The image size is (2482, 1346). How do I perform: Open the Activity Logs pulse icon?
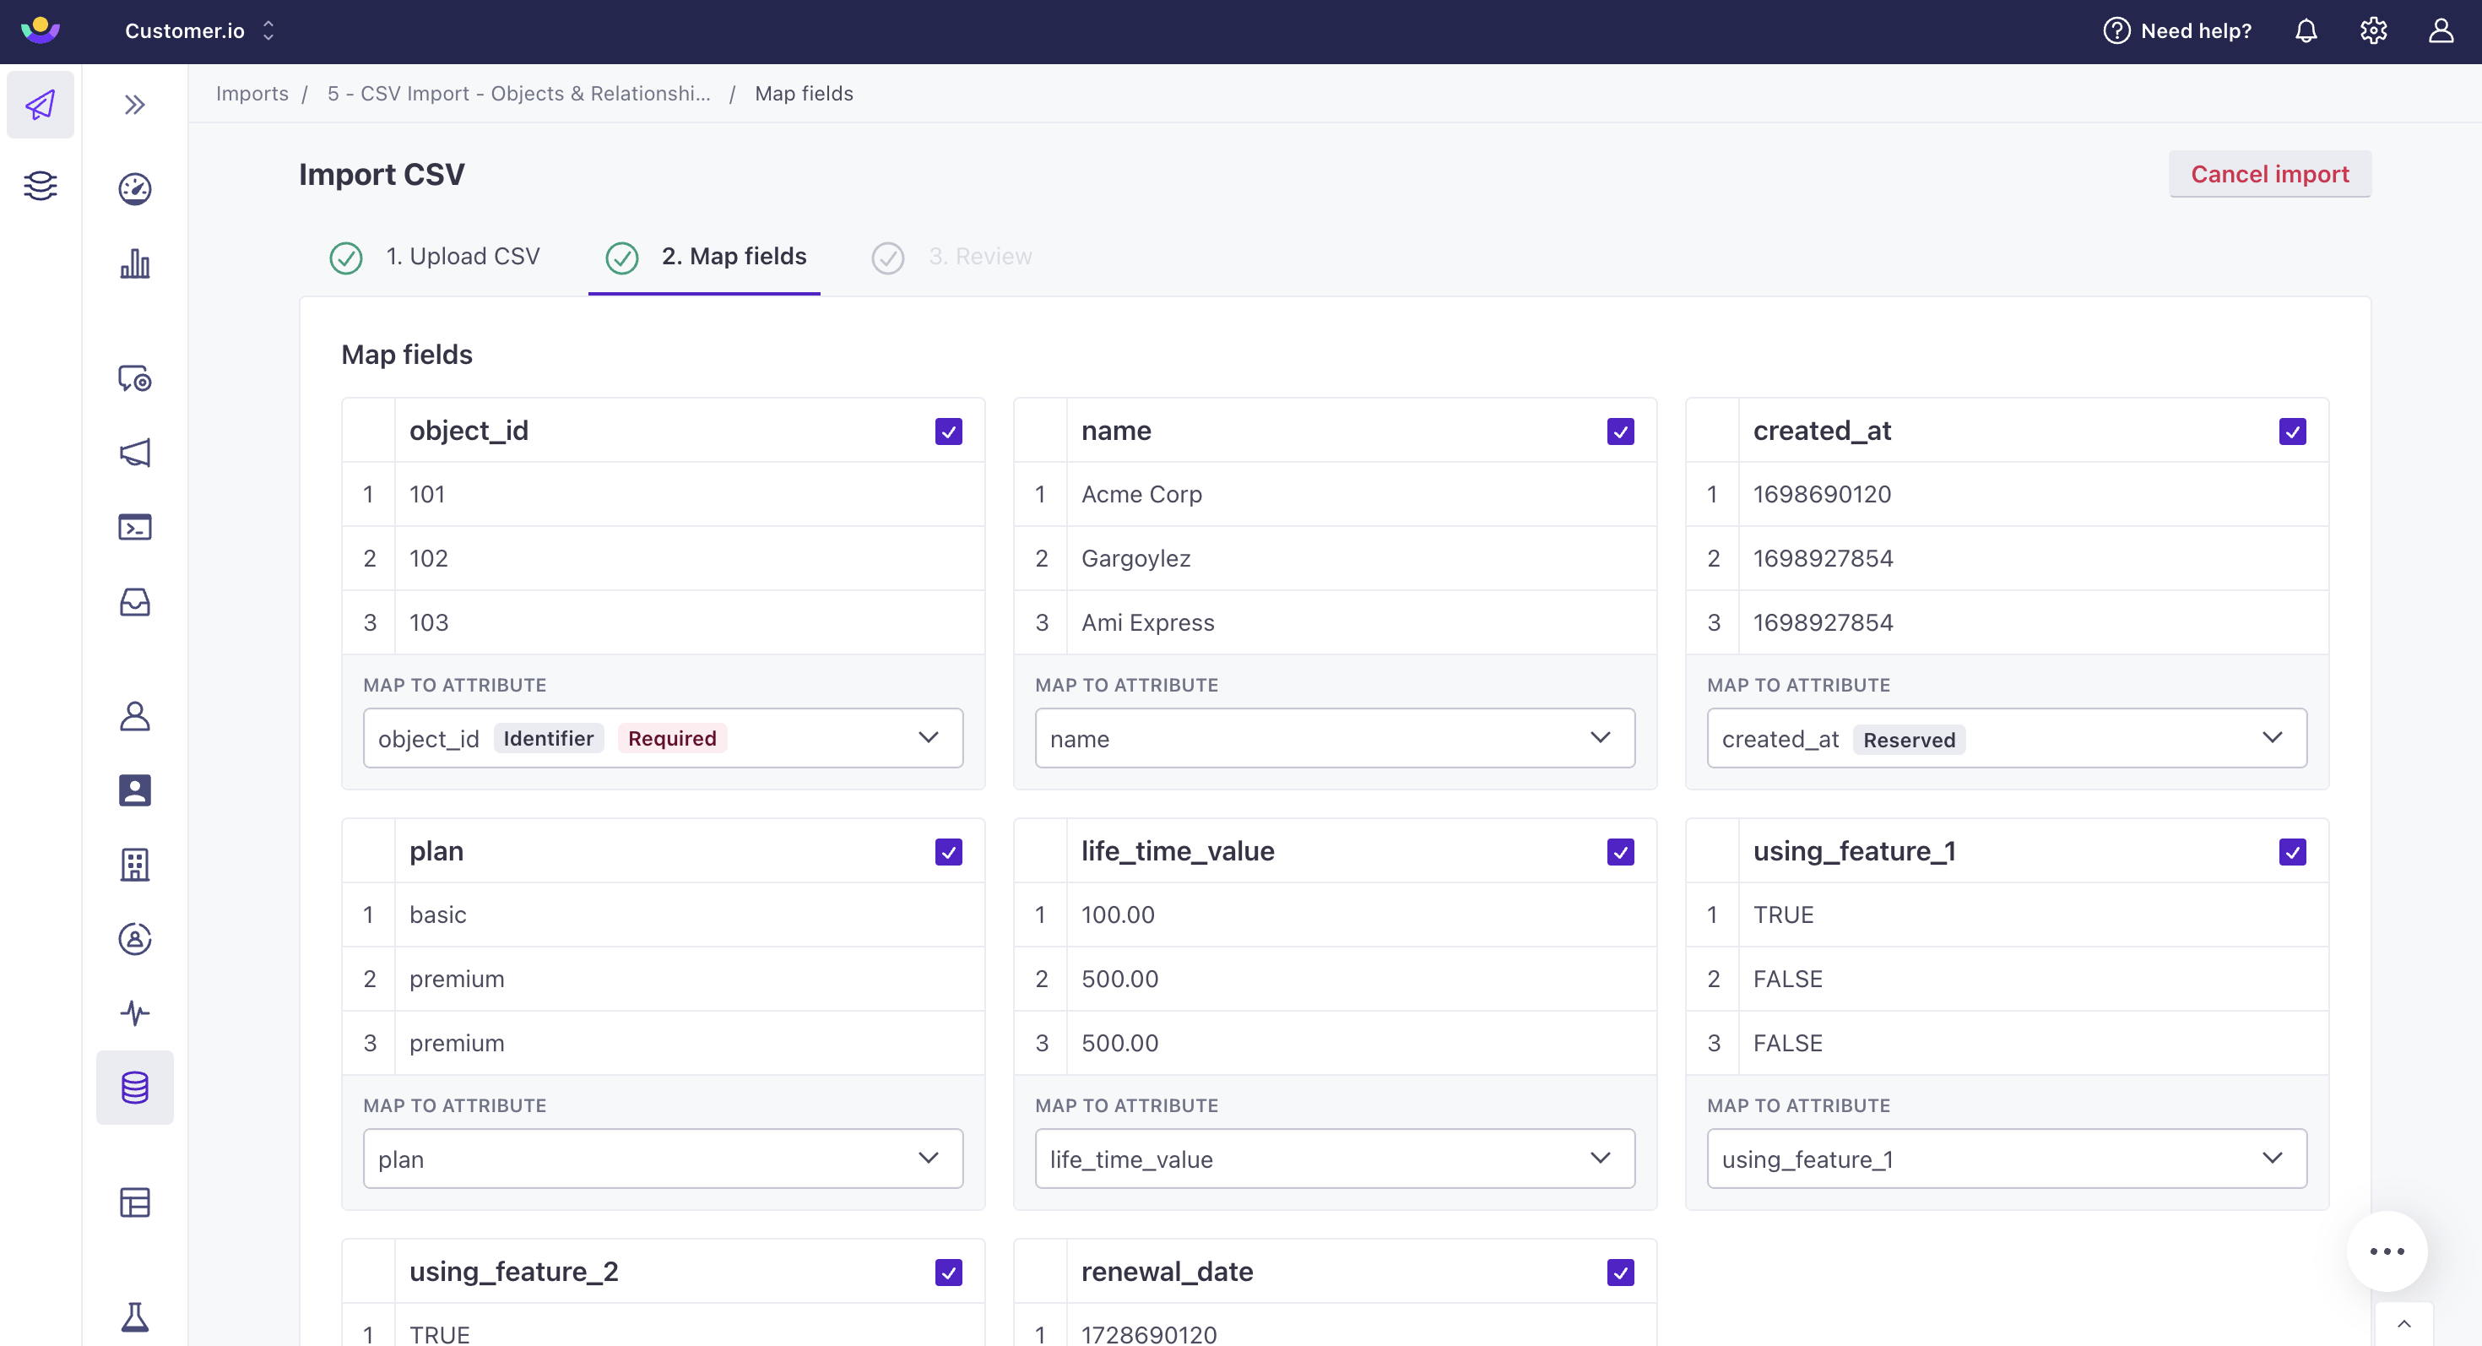pos(135,1012)
